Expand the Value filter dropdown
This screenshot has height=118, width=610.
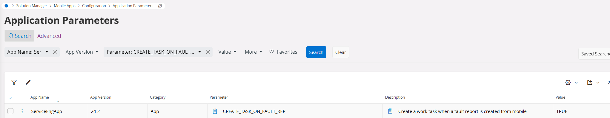[228, 52]
